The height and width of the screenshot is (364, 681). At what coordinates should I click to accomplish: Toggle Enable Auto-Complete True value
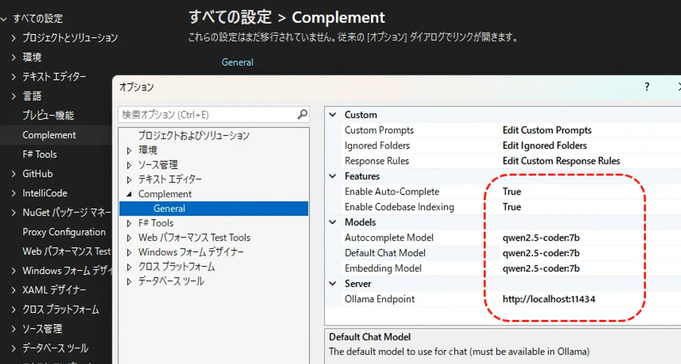pyautogui.click(x=512, y=192)
